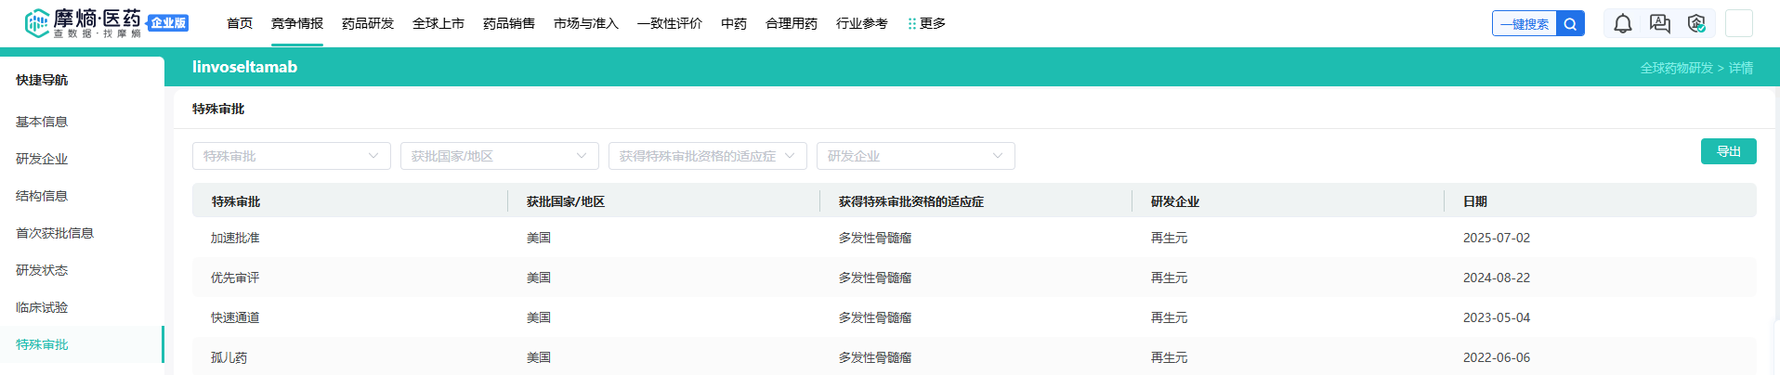Open the 市场与准入 menu

point(586,23)
